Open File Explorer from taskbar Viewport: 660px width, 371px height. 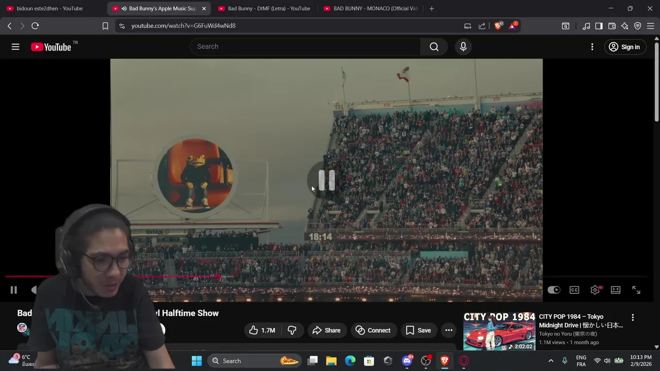pyautogui.click(x=331, y=361)
